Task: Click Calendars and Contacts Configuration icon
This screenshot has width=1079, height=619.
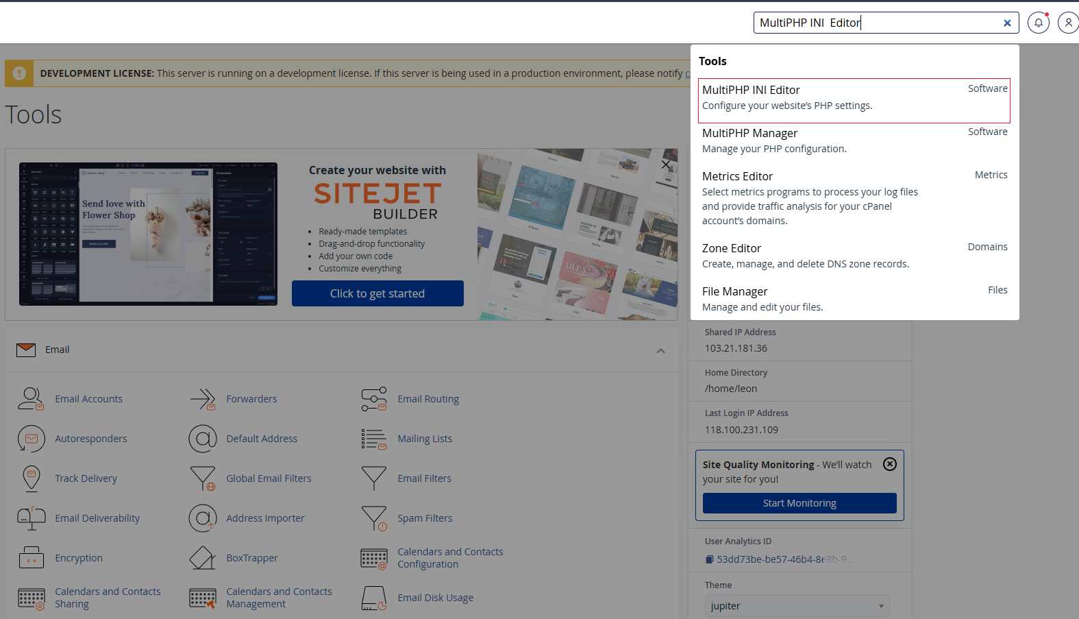Action: (374, 559)
